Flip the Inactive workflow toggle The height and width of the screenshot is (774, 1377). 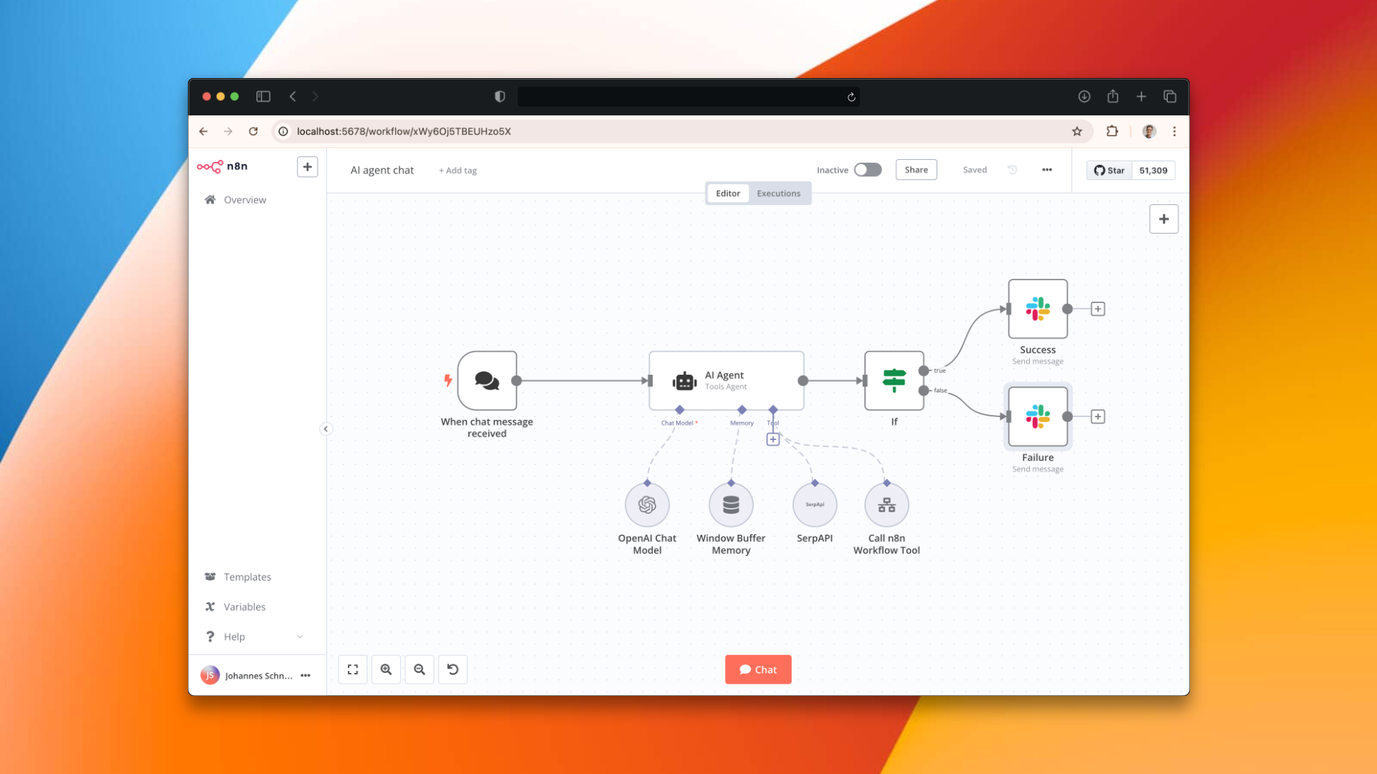point(867,170)
